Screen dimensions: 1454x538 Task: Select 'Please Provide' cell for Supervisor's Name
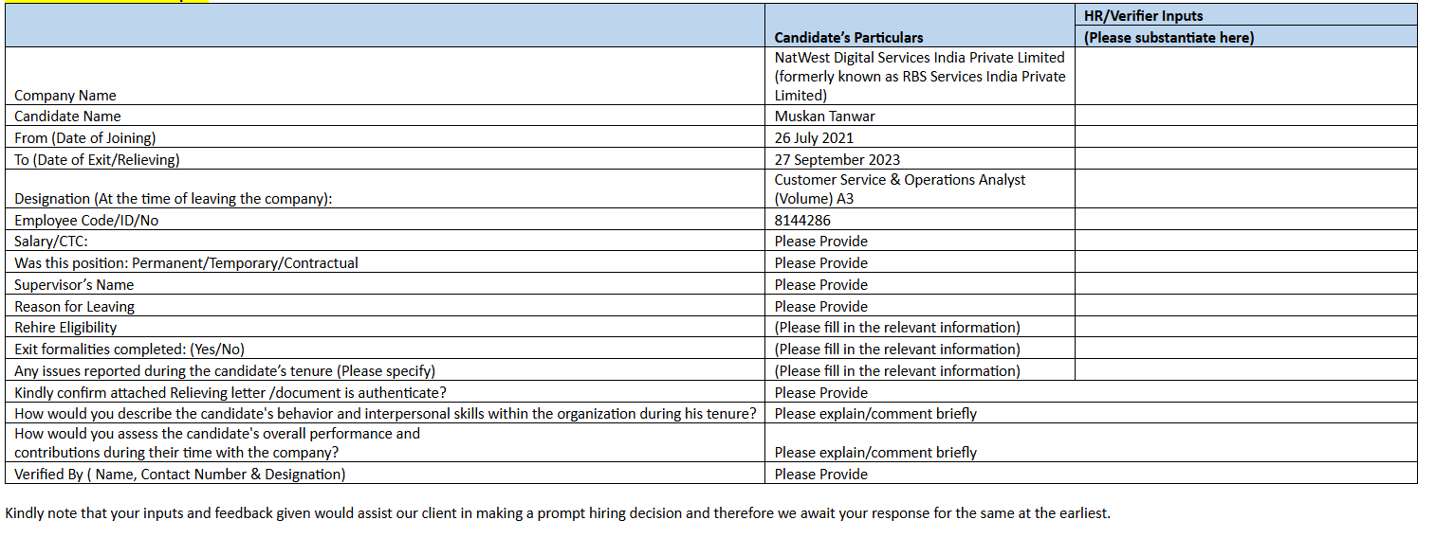click(821, 285)
